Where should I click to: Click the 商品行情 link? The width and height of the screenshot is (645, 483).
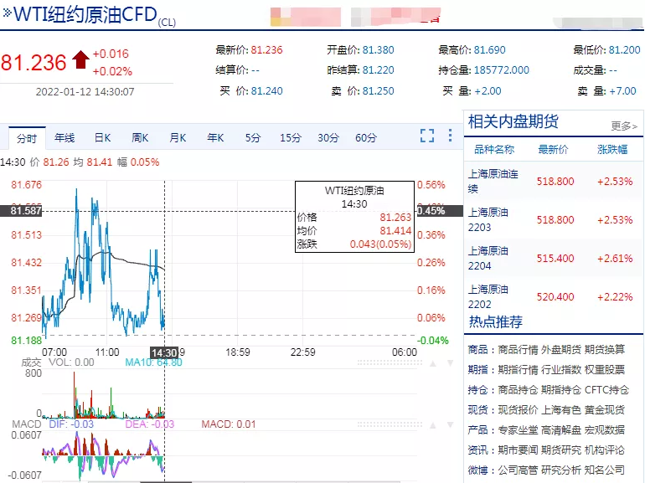[518, 350]
